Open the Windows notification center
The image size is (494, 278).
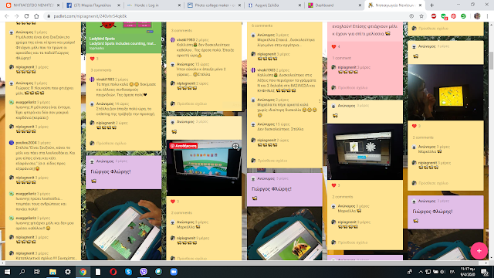pyautogui.click(x=485, y=272)
